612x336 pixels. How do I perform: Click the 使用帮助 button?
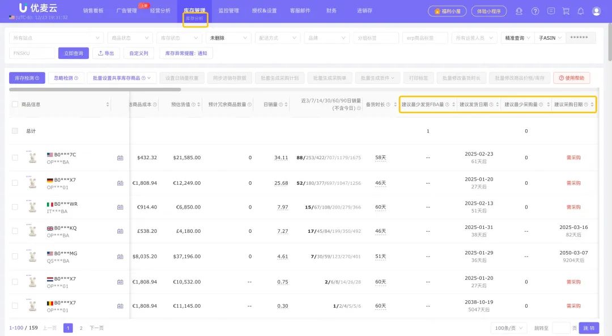click(x=571, y=78)
